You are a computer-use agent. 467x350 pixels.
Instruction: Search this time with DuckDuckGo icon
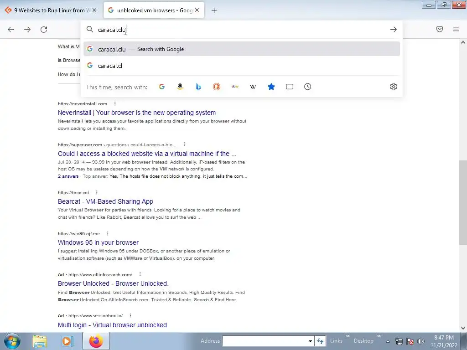[217, 87]
